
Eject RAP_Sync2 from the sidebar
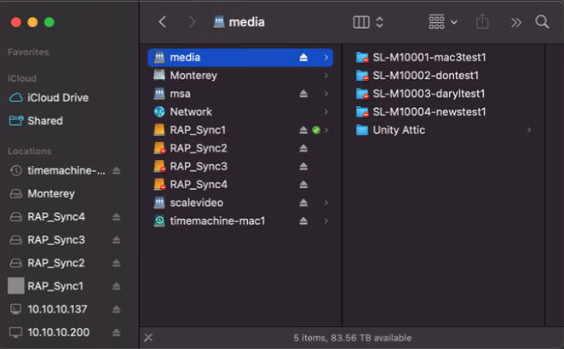pyautogui.click(x=116, y=263)
